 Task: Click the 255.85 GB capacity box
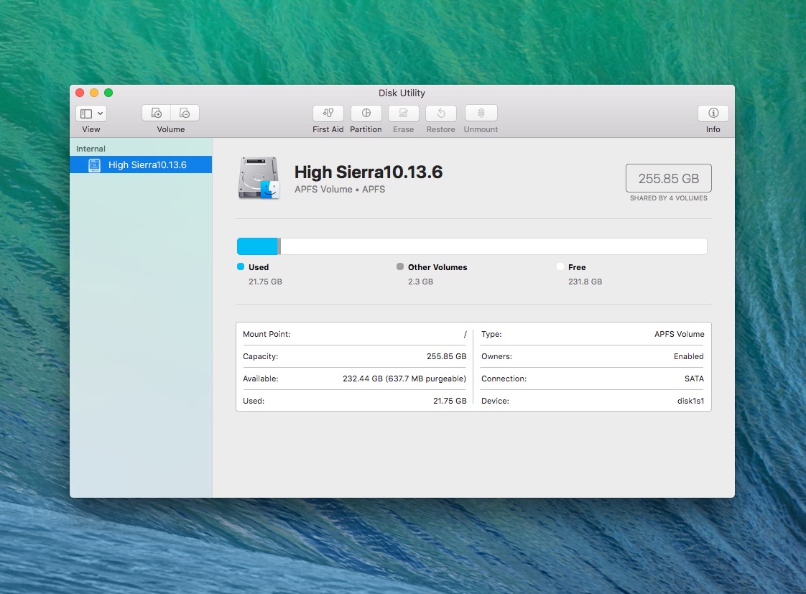[x=668, y=178]
